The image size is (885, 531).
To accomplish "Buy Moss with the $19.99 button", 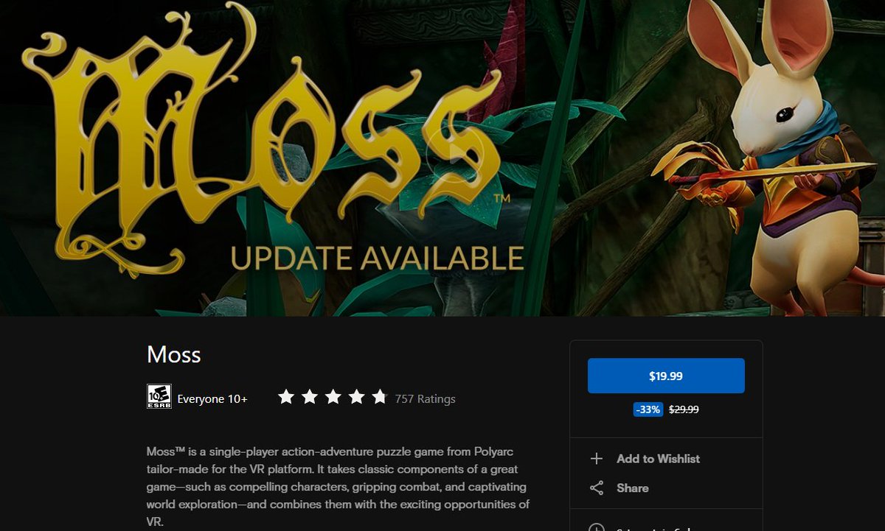I will click(666, 376).
